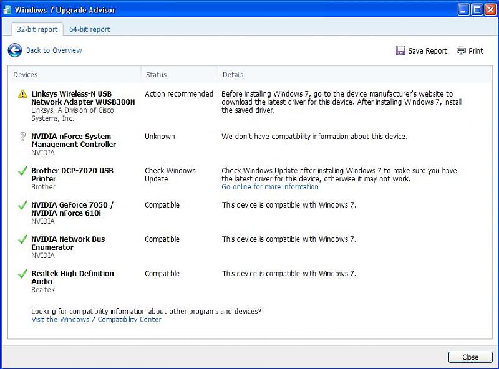Click the Print link text
The image size is (499, 369).
tap(476, 51)
